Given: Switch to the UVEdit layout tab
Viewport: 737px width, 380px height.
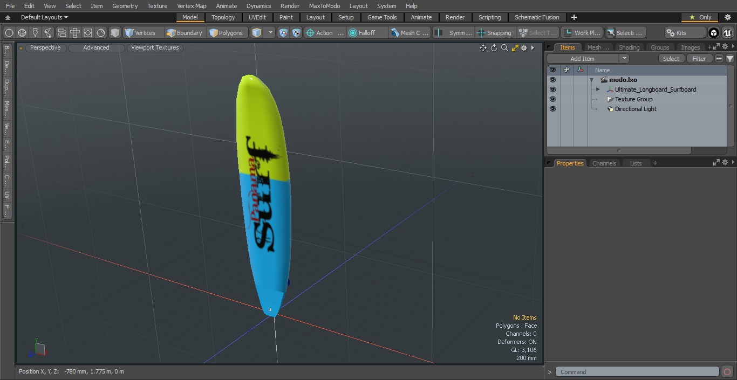Looking at the screenshot, I should pos(257,17).
